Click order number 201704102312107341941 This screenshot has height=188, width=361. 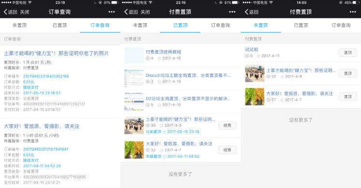coord(45,149)
